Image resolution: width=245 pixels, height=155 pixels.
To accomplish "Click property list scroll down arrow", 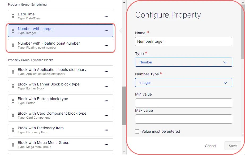I will pyautogui.click(x=124, y=152).
